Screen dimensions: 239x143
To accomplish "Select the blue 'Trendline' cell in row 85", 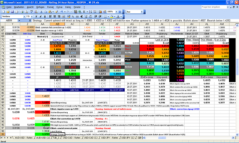I will [42, 90].
